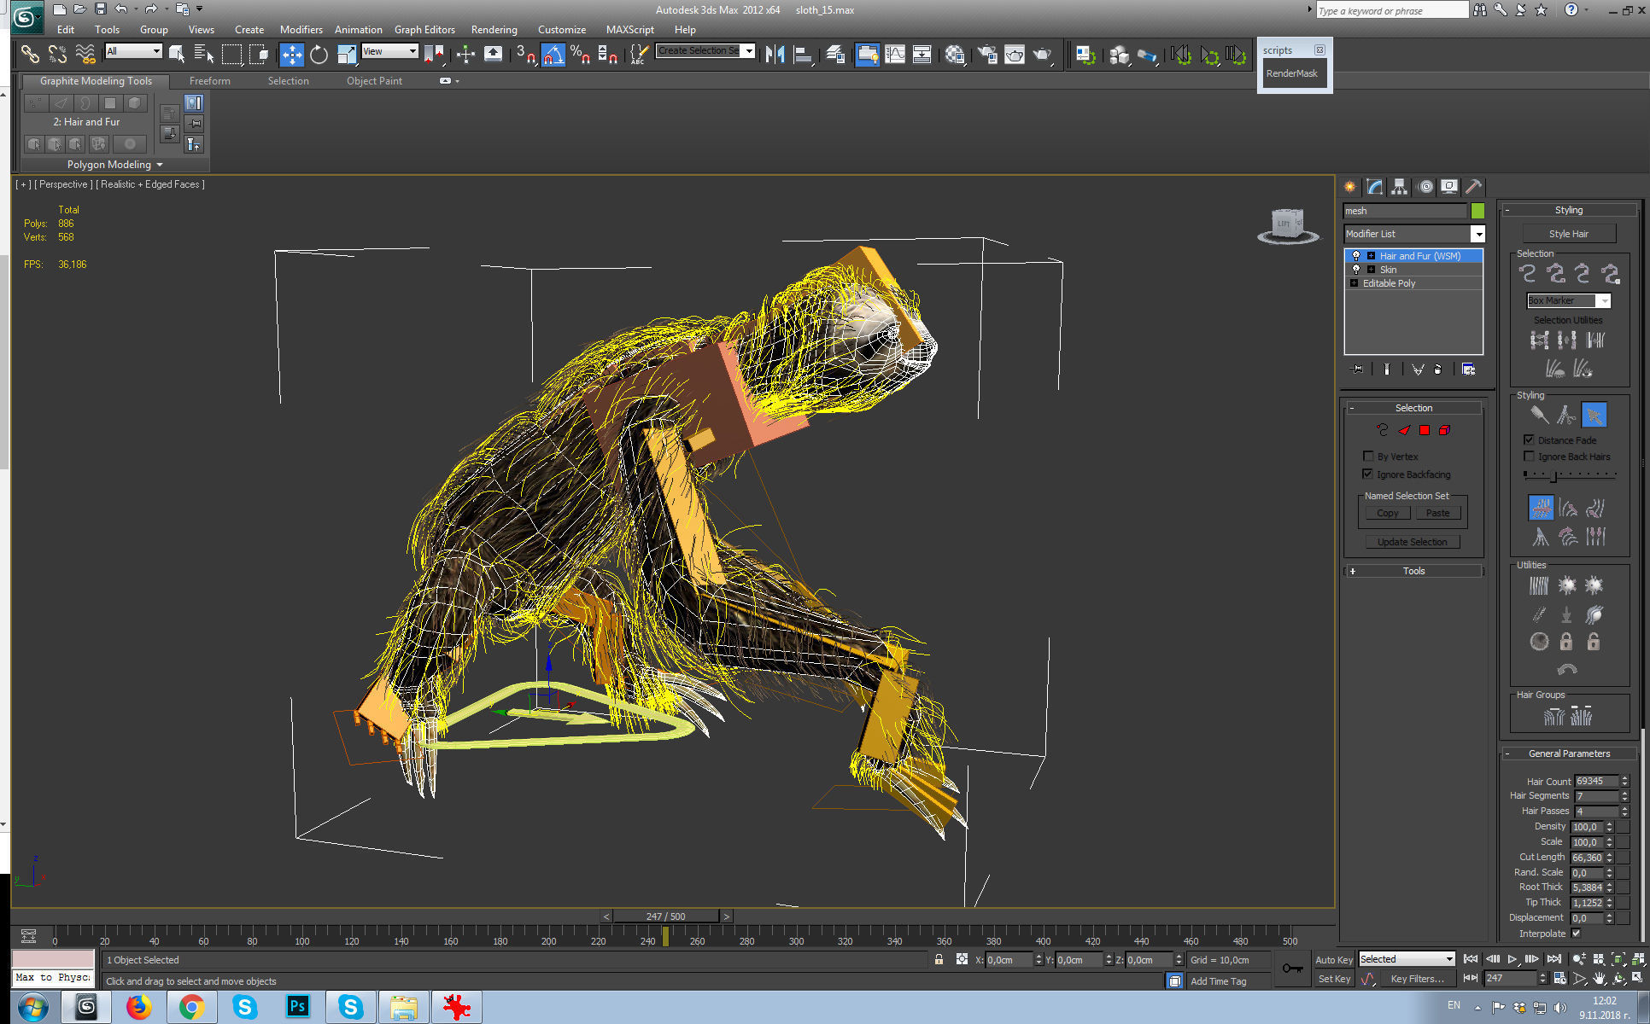The image size is (1650, 1024).
Task: Open the Polygon Modeling dropdown
Action: tap(114, 165)
